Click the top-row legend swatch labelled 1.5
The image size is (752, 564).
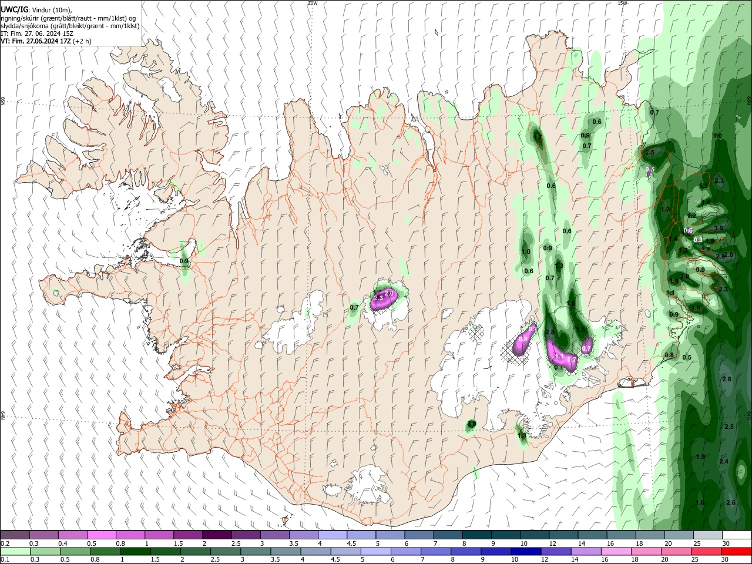click(x=187, y=535)
